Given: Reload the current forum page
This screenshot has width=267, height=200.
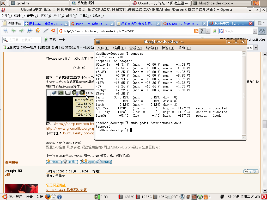Looking at the screenshot, I should point(38,31).
